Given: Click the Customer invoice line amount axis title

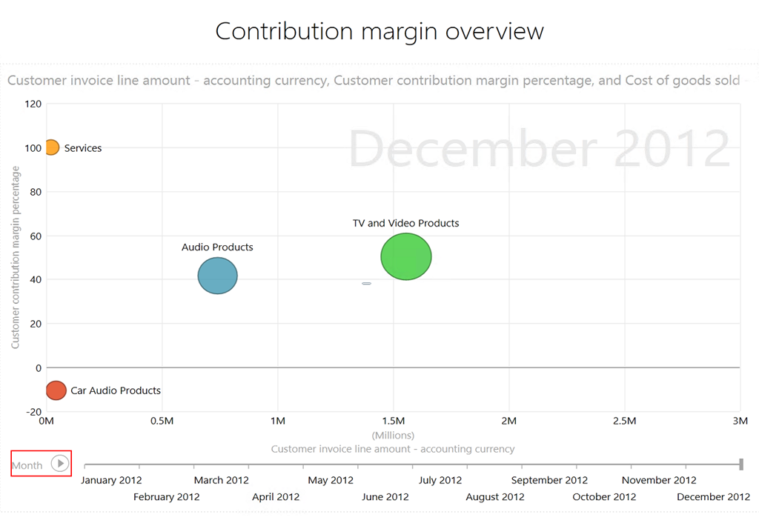Looking at the screenshot, I should point(393,449).
